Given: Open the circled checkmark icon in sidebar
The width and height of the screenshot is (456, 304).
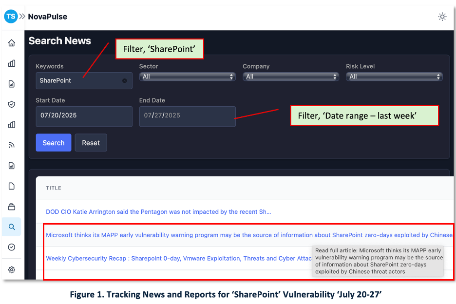Looking at the screenshot, I should tap(12, 247).
